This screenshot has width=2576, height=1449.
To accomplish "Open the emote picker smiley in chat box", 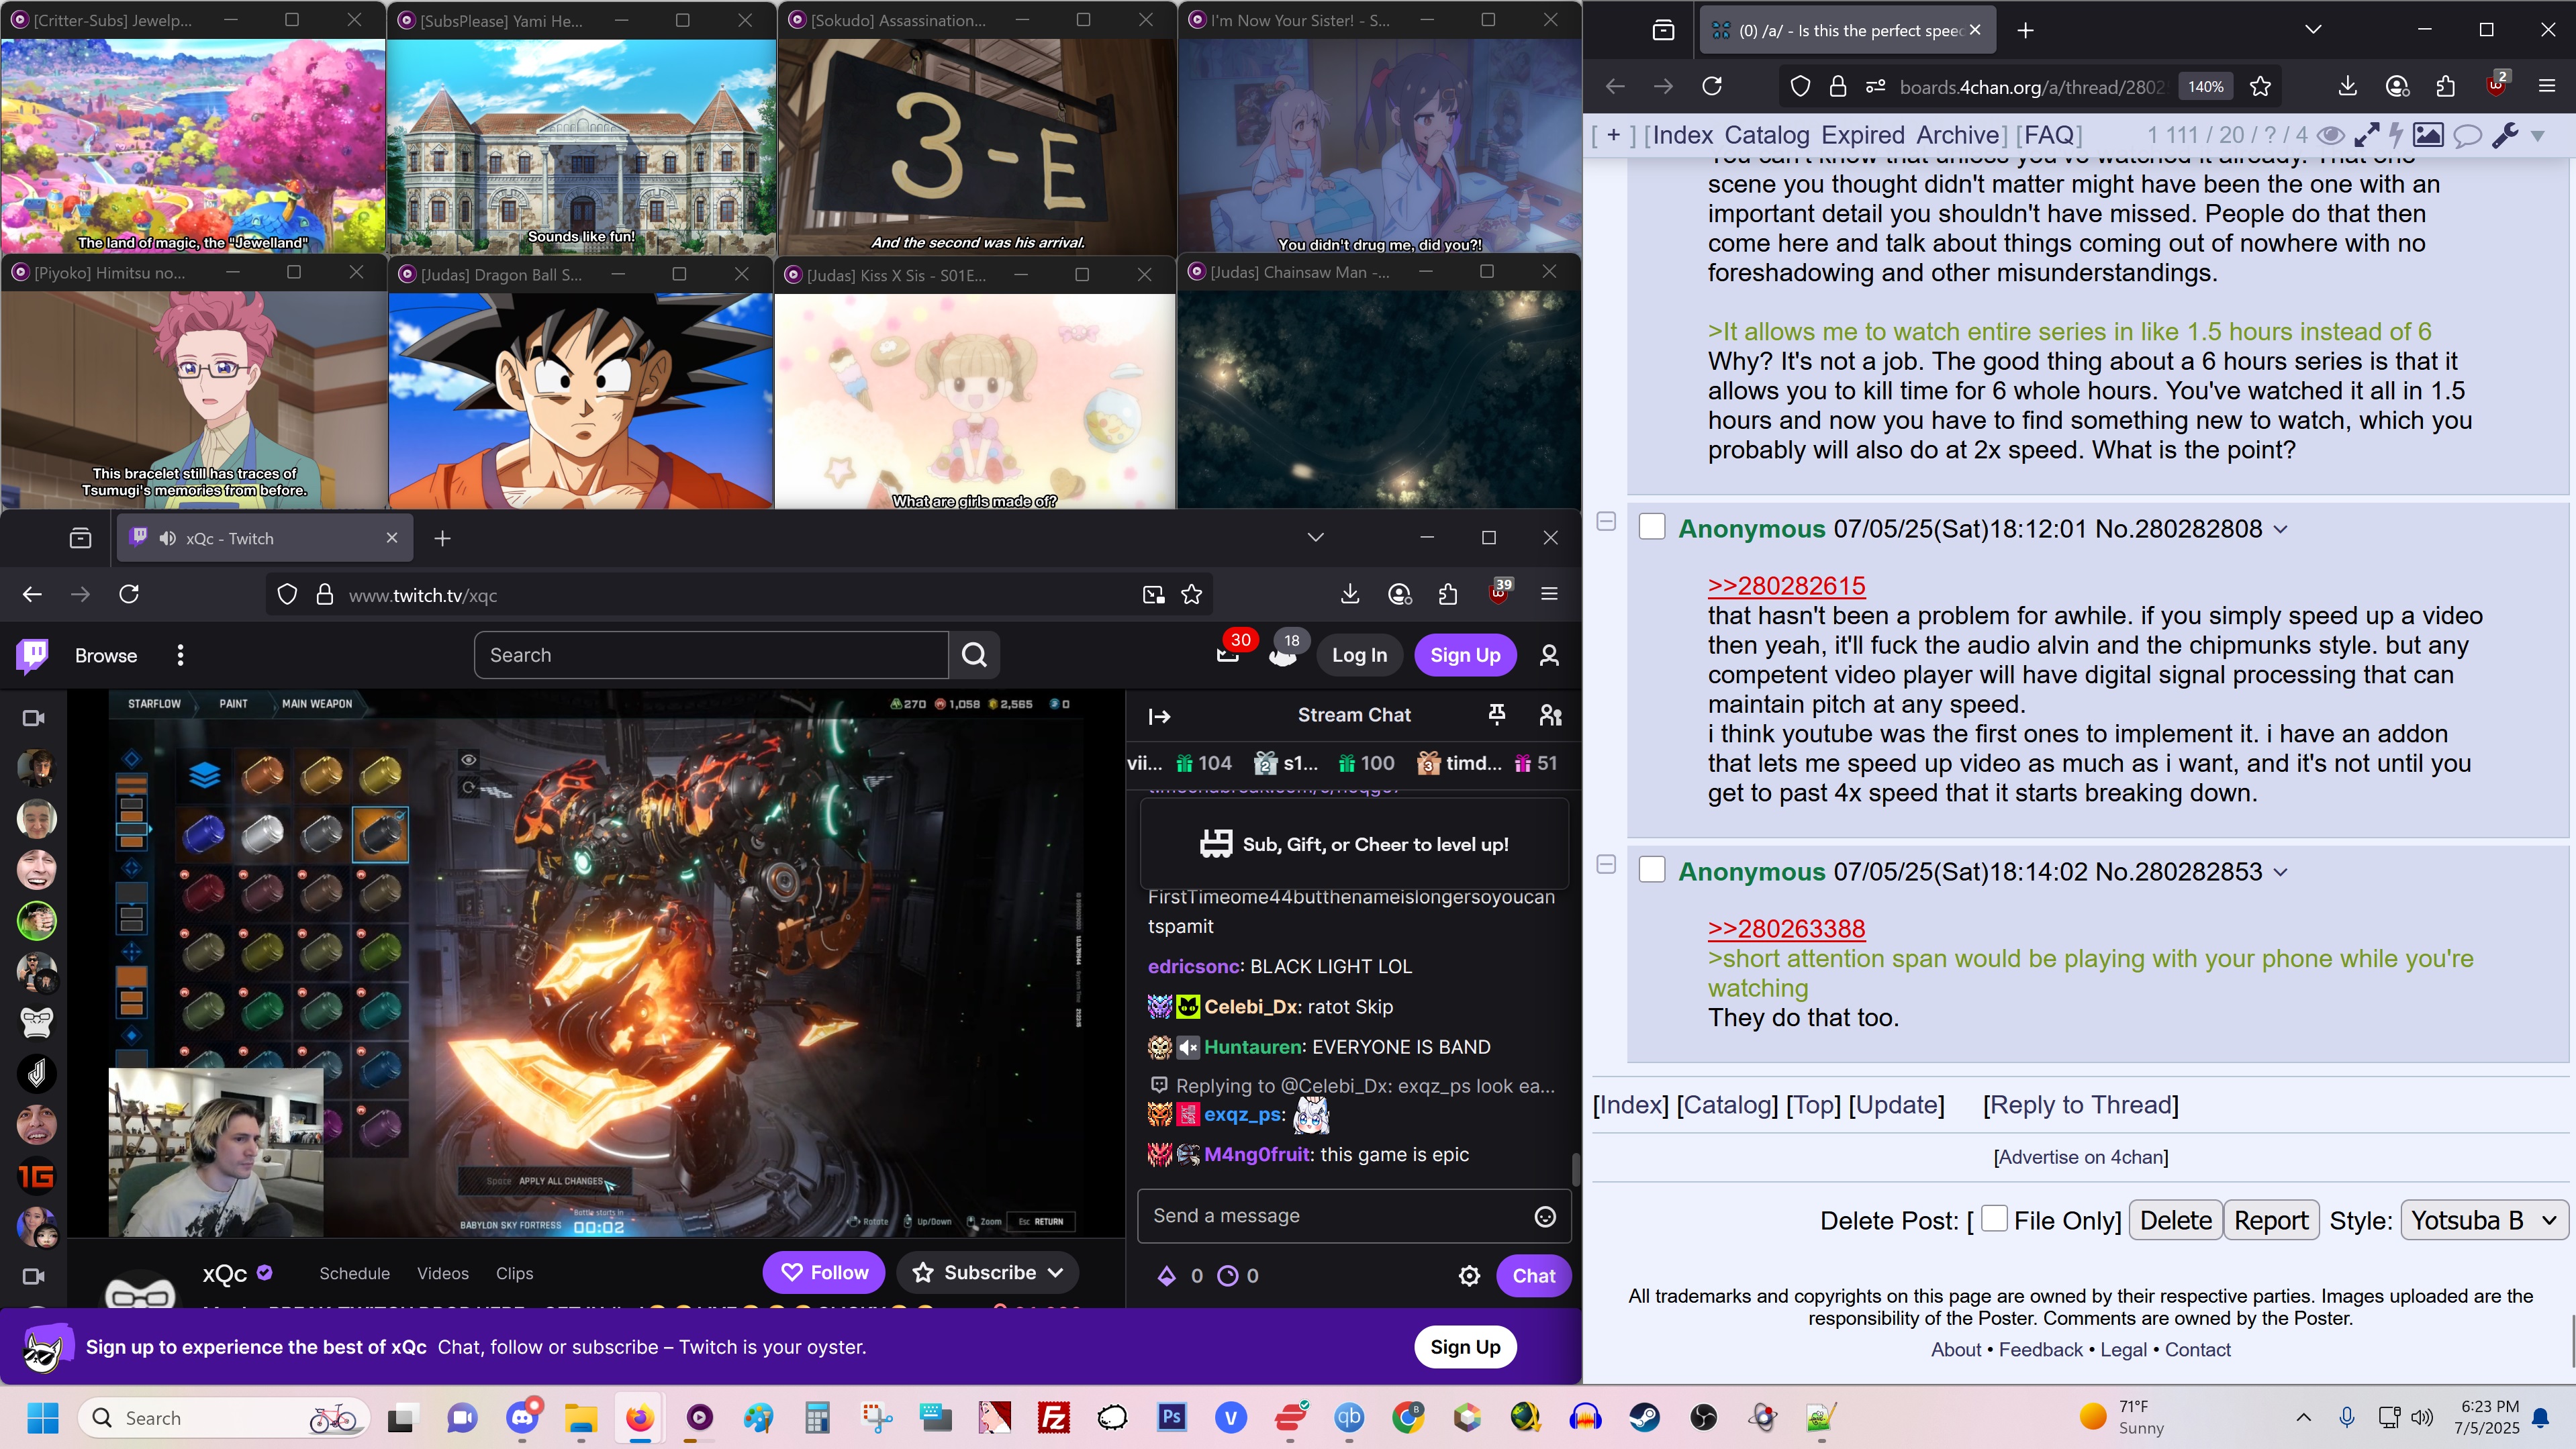I will (x=1545, y=1216).
